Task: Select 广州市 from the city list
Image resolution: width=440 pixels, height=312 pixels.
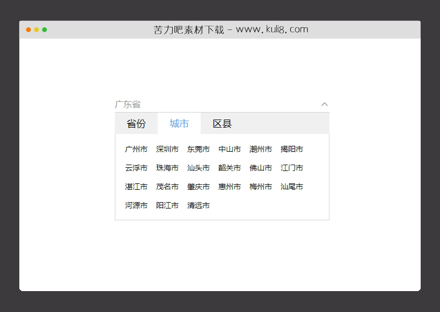Action: [x=136, y=149]
